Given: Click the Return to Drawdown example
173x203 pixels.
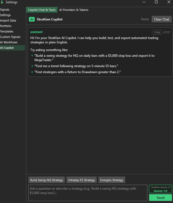Looking at the screenshot, I should pyautogui.click(x=77, y=72).
